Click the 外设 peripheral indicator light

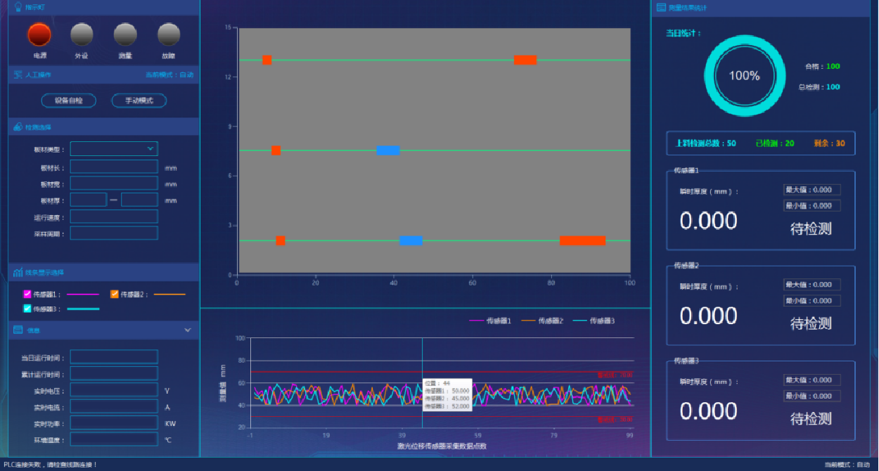[x=82, y=34]
